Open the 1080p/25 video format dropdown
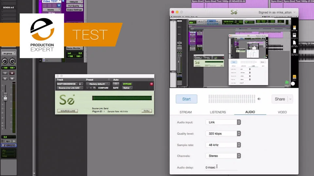This screenshot has height=176, width=314. pyautogui.click(x=75, y=2)
